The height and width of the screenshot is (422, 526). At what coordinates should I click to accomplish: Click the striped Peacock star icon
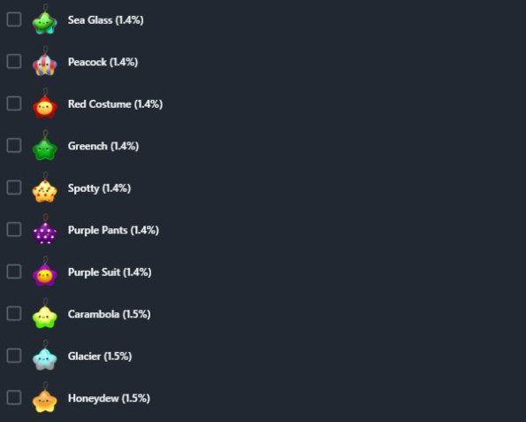click(x=44, y=65)
